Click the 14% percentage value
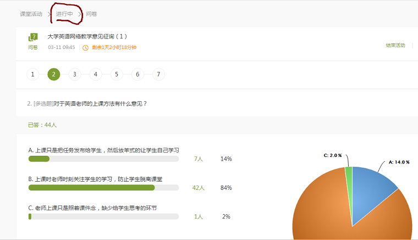 click(x=226, y=159)
